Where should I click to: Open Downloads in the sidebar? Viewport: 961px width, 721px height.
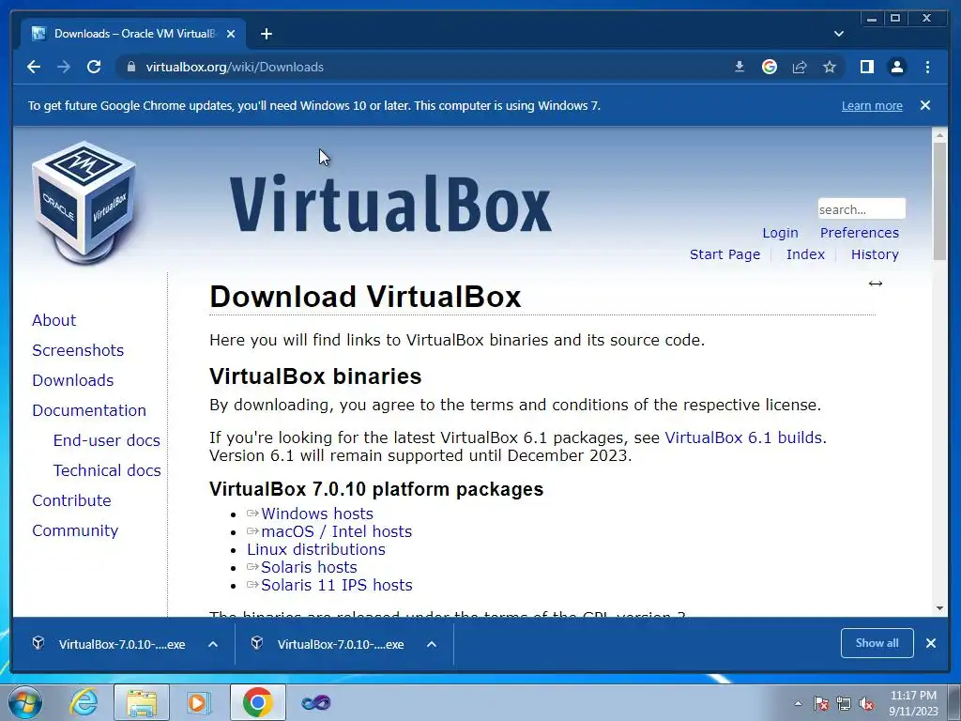click(x=73, y=380)
